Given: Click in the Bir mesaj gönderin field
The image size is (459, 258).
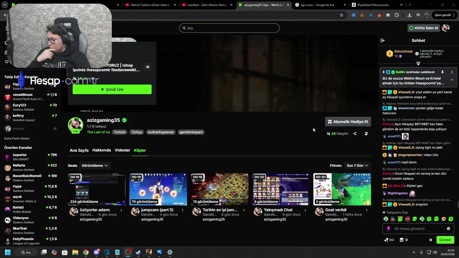Looking at the screenshot, I should pos(418,229).
